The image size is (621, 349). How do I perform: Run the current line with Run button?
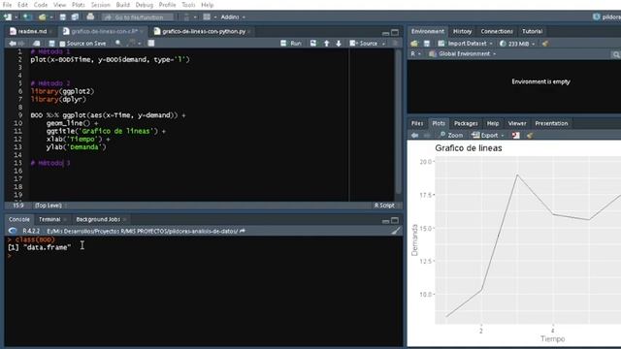291,44
